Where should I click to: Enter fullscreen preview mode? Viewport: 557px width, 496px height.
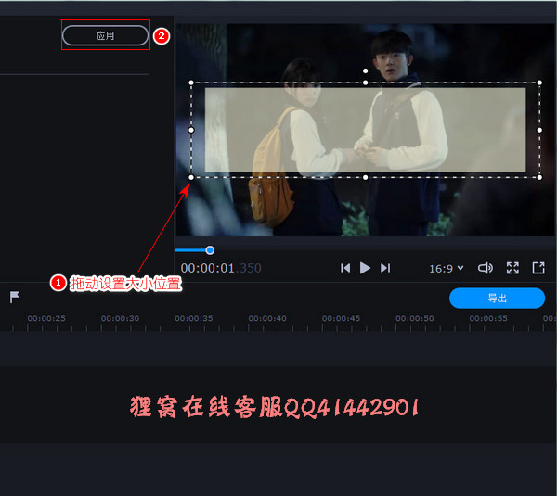click(512, 268)
